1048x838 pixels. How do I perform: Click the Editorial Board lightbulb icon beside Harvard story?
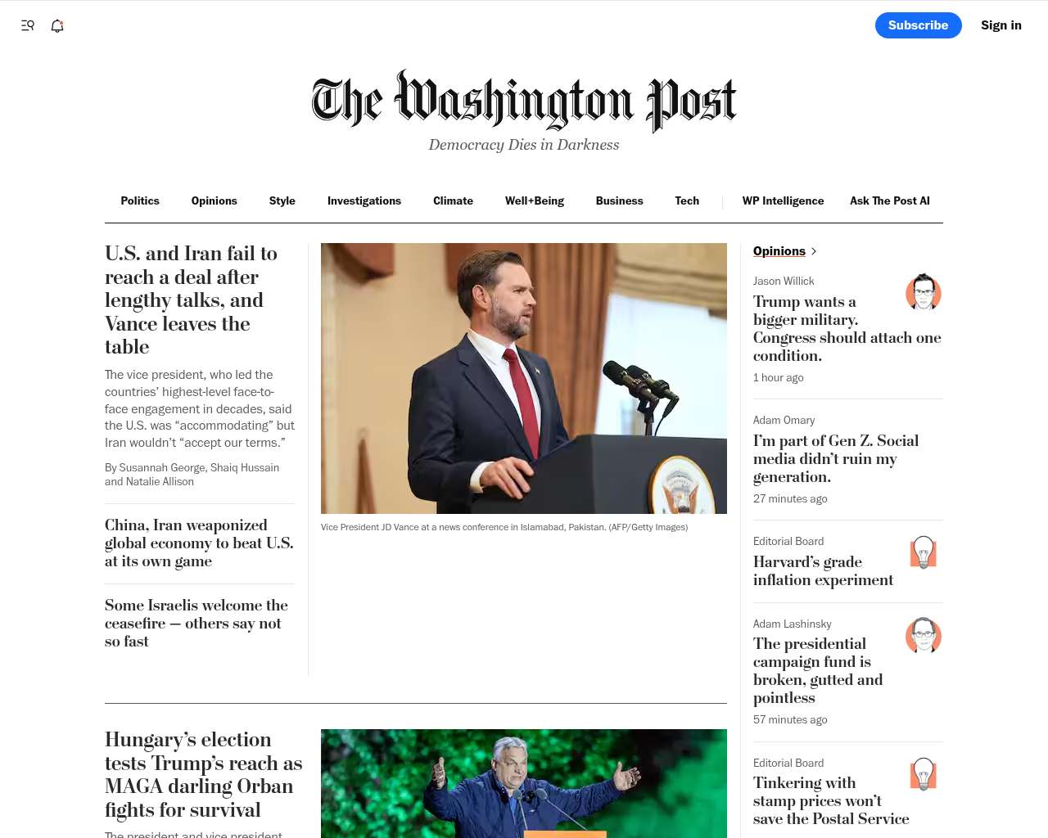(924, 552)
